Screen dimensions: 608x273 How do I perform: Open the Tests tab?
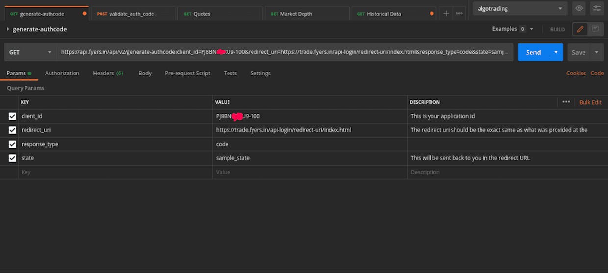(x=230, y=73)
